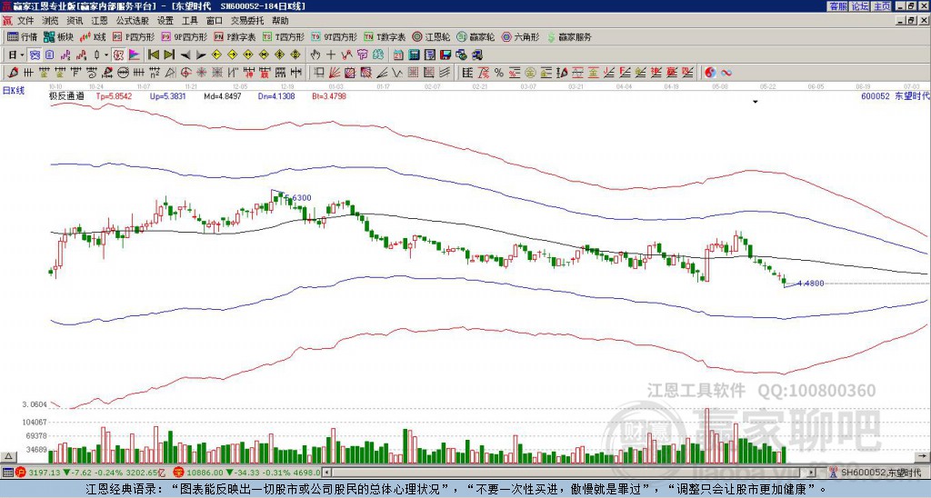Click the up-triangle panel button at chart bottom-left
This screenshot has width=931, height=498.
tap(8, 457)
